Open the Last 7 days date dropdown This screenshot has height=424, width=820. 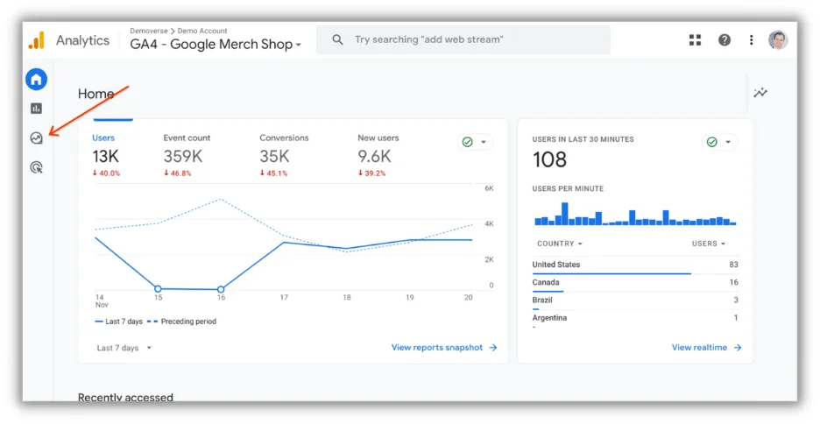124,348
